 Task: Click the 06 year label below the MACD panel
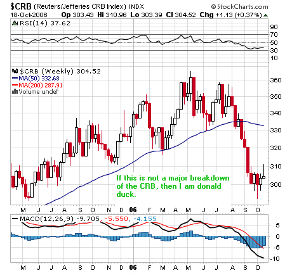tap(133, 267)
